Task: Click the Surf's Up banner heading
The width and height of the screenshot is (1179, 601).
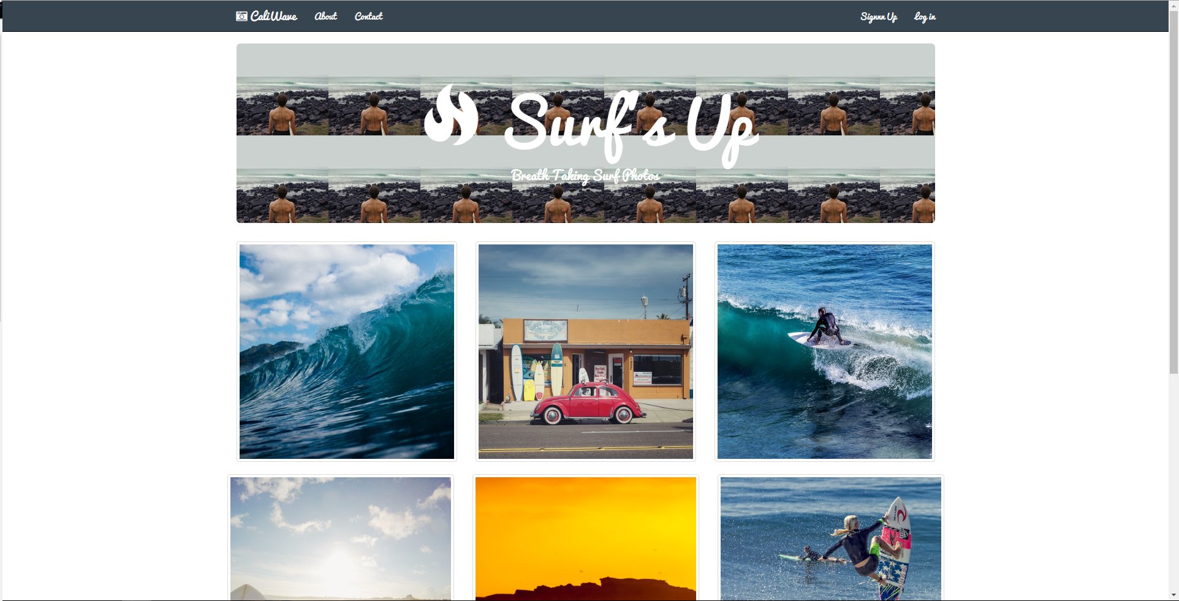Action: point(631,126)
